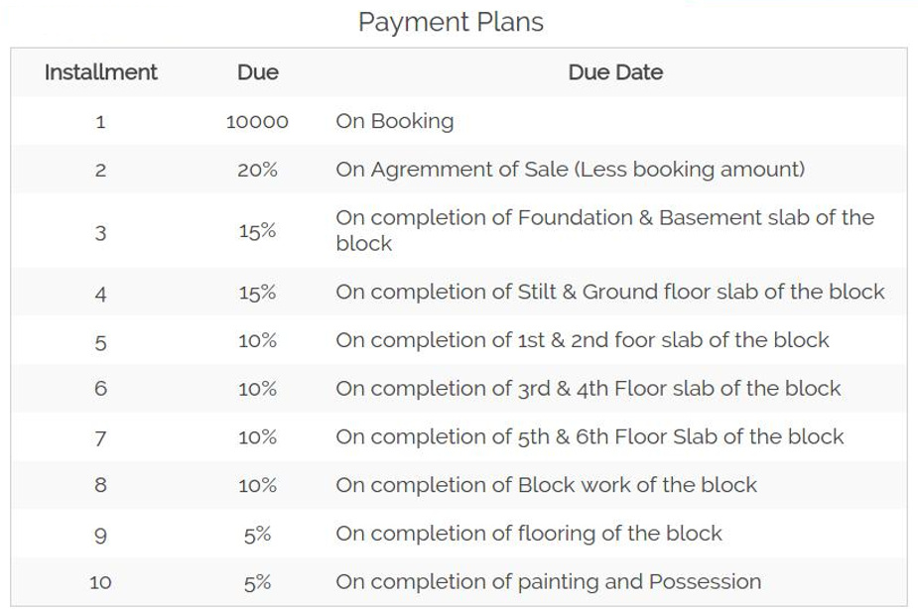Click the Installment column header

click(x=100, y=72)
